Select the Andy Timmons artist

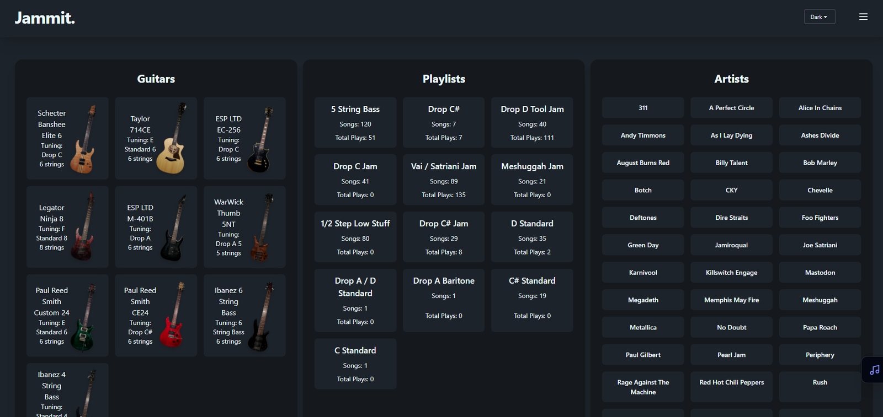click(x=643, y=136)
